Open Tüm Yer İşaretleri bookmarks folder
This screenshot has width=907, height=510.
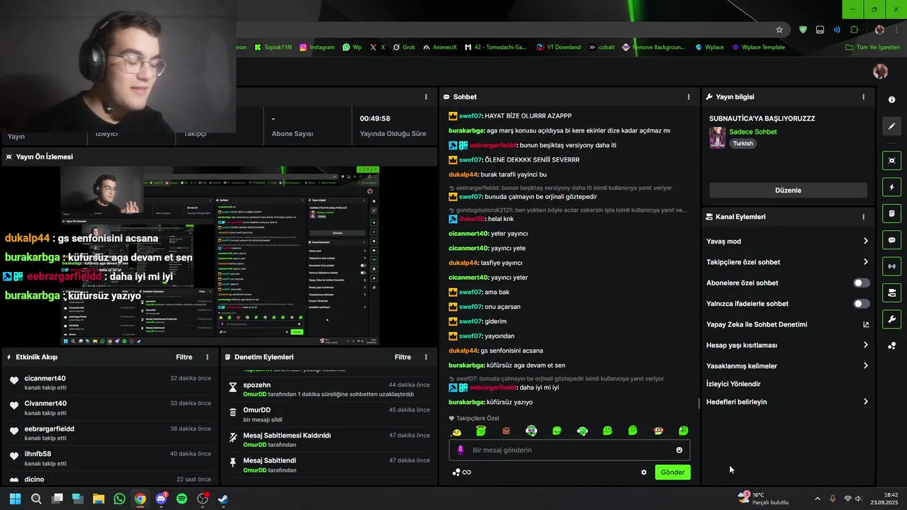pos(872,47)
